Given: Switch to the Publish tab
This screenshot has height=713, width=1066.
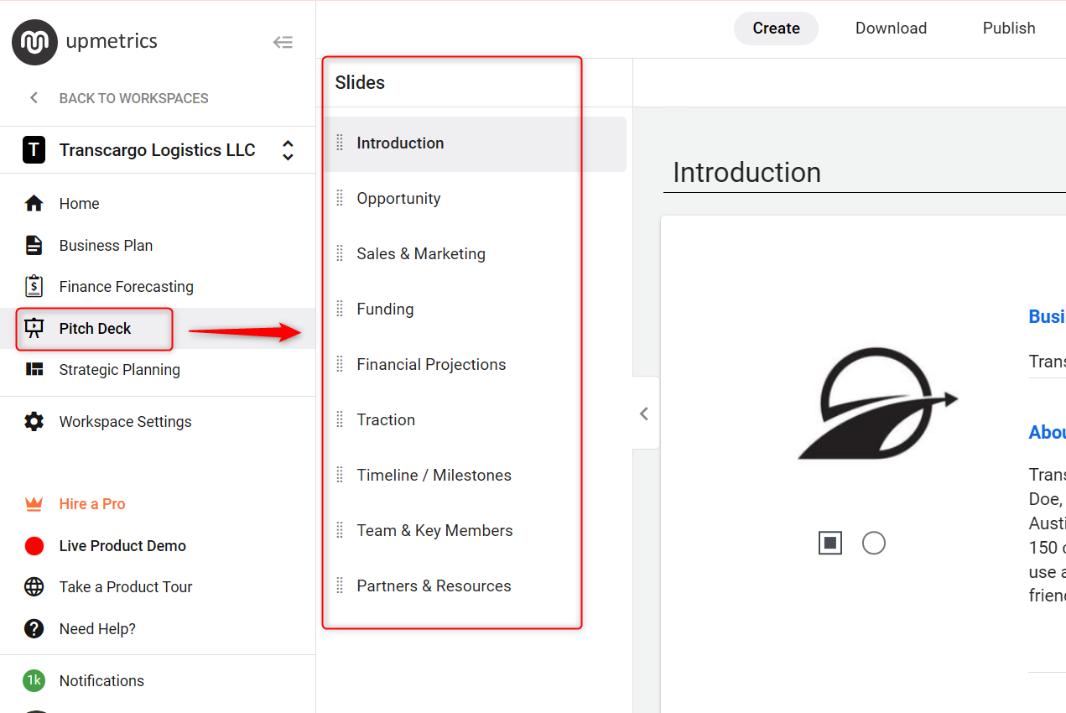Looking at the screenshot, I should click(1009, 29).
